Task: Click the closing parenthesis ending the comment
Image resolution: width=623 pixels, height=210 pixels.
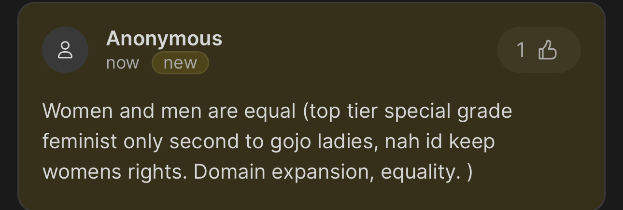Action: [470, 172]
